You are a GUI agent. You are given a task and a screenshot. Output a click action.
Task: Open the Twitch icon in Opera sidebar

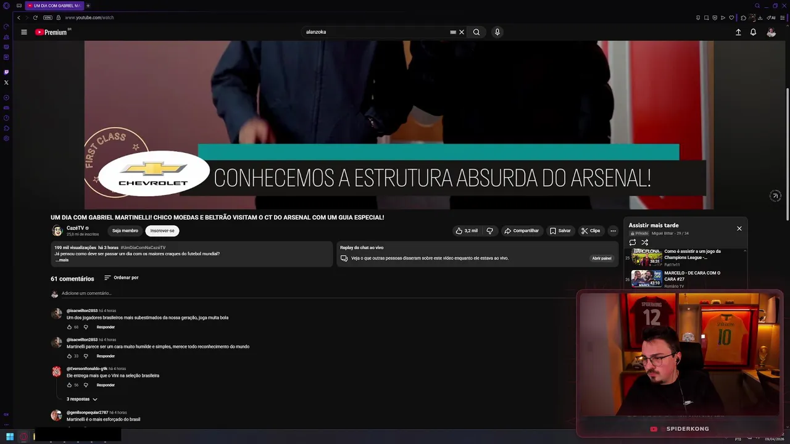(6, 72)
